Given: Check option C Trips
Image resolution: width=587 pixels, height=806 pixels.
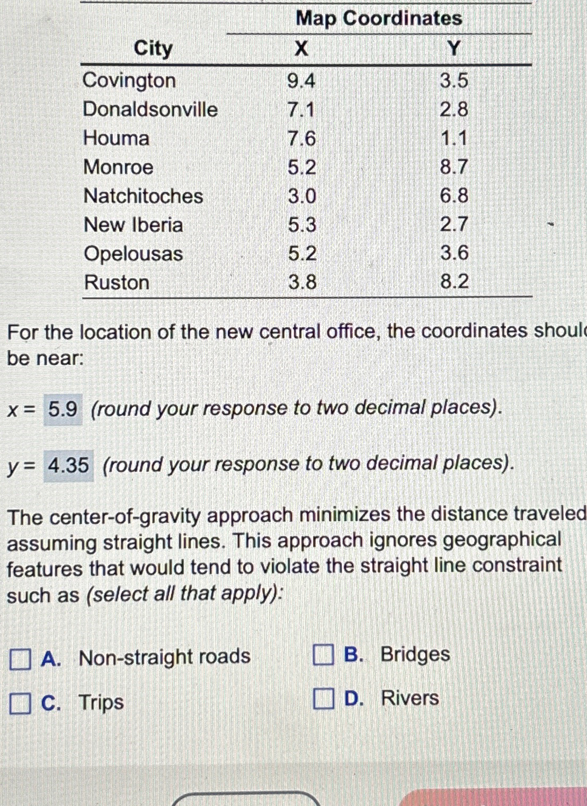Looking at the screenshot, I should [x=20, y=703].
